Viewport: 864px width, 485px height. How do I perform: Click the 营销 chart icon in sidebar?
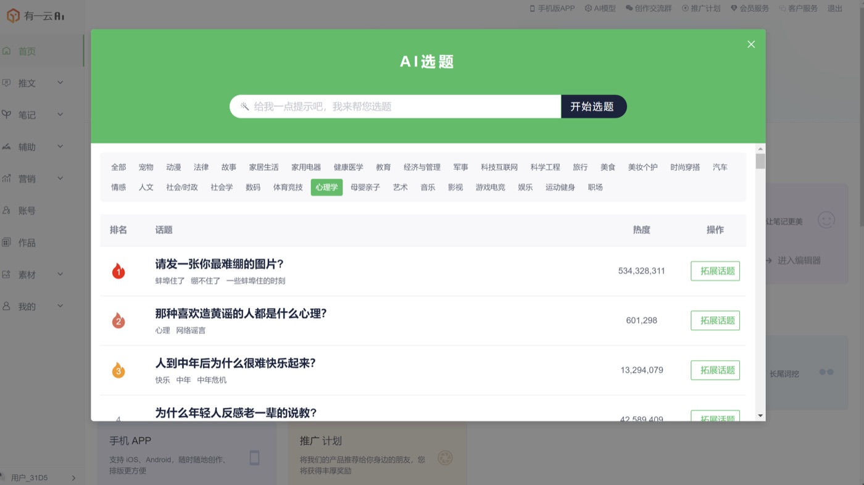7,178
